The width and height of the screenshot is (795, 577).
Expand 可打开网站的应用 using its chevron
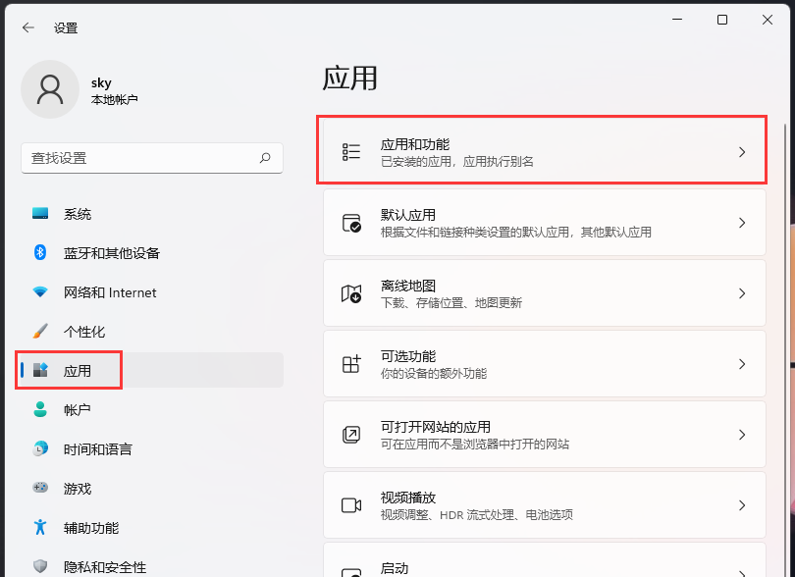tap(742, 435)
